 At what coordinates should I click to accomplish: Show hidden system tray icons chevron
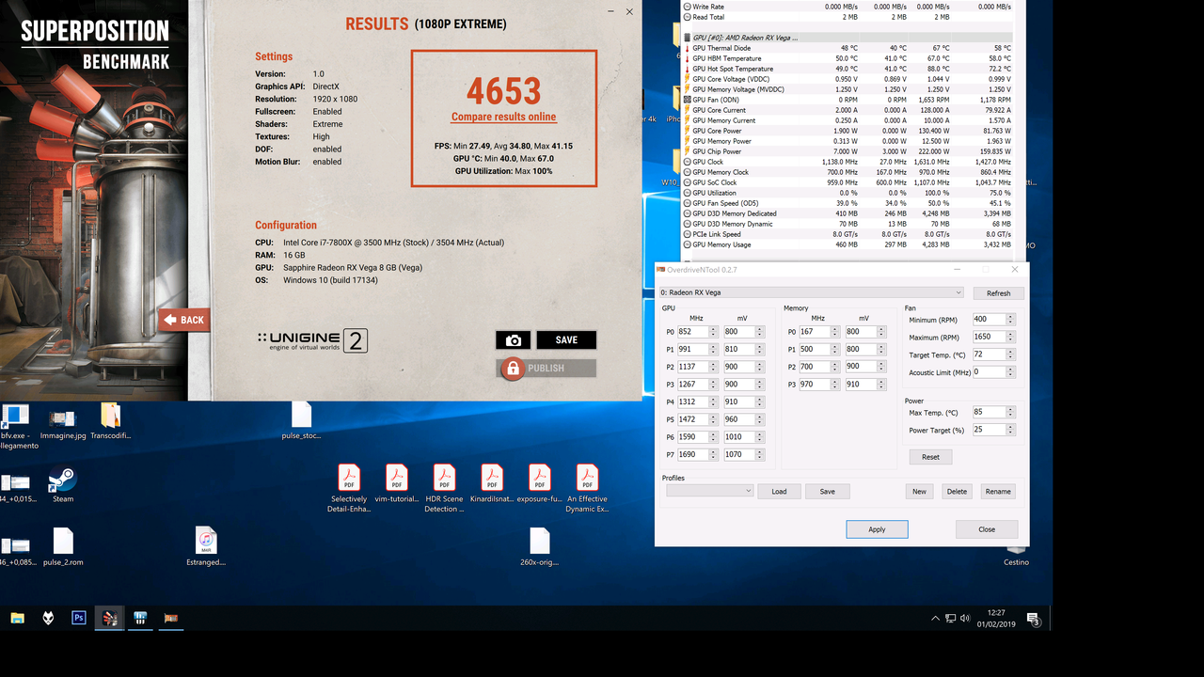point(935,619)
